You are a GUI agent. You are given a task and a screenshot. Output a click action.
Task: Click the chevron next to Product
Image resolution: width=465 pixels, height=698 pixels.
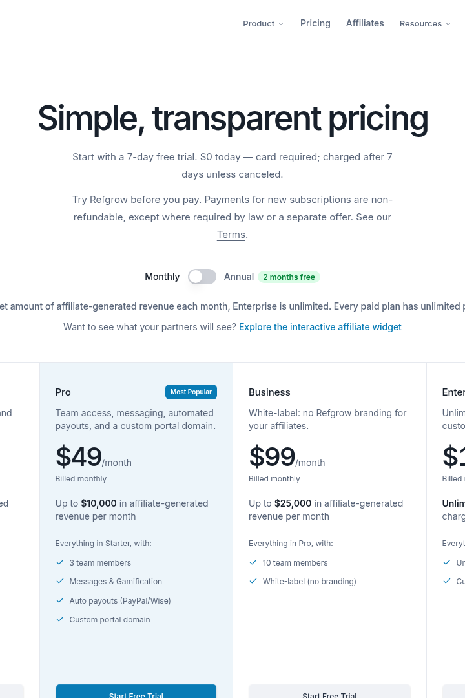tap(281, 24)
